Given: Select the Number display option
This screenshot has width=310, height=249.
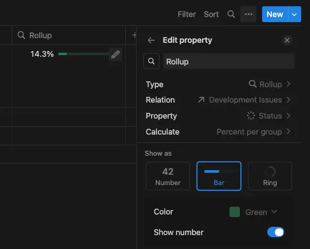Looking at the screenshot, I should click(168, 176).
